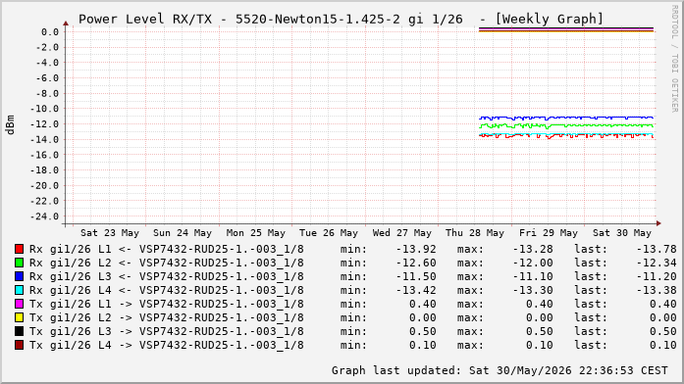
Task: Click the Rx L2 min value -12.60
Action: [416, 263]
